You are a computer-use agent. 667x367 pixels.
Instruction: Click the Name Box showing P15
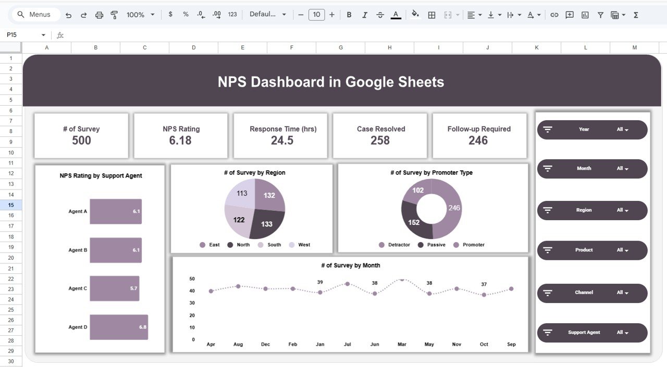click(x=21, y=35)
